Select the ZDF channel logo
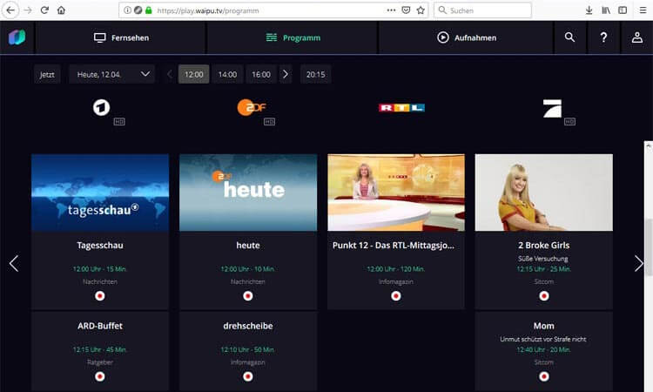The height and width of the screenshot is (392, 653). tap(251, 107)
